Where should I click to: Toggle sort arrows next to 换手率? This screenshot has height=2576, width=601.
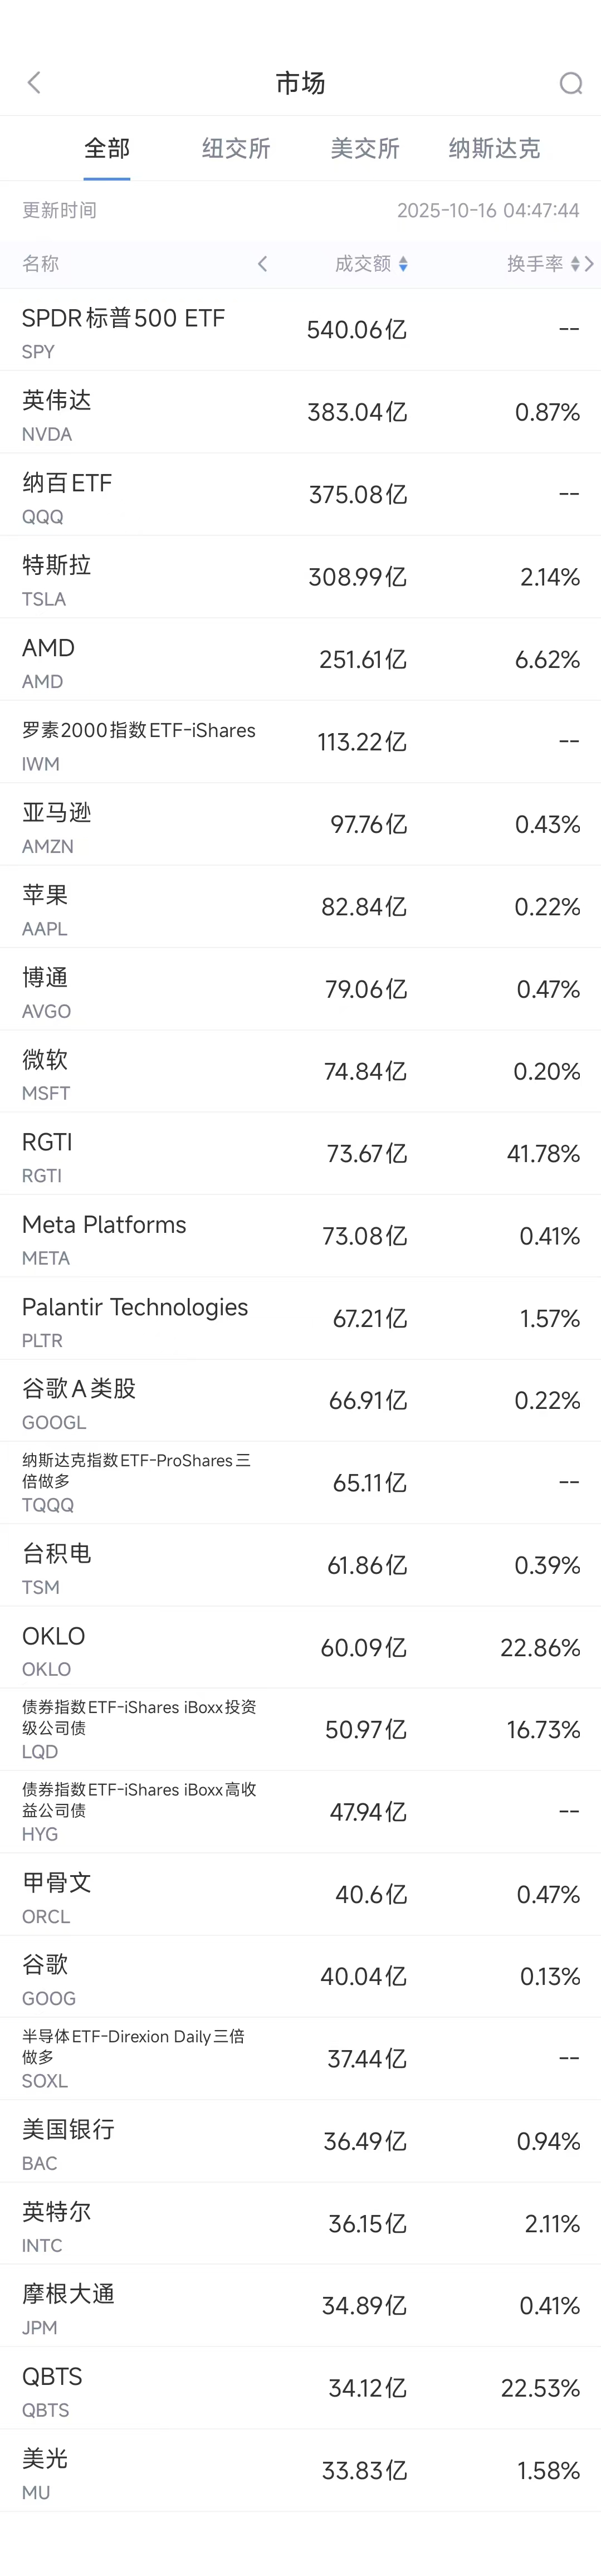coord(575,264)
